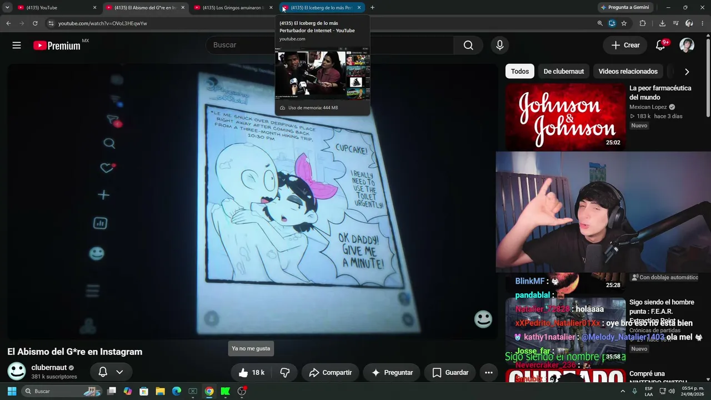Bookmark this page with the star
The height and width of the screenshot is (400, 711).
(624, 23)
